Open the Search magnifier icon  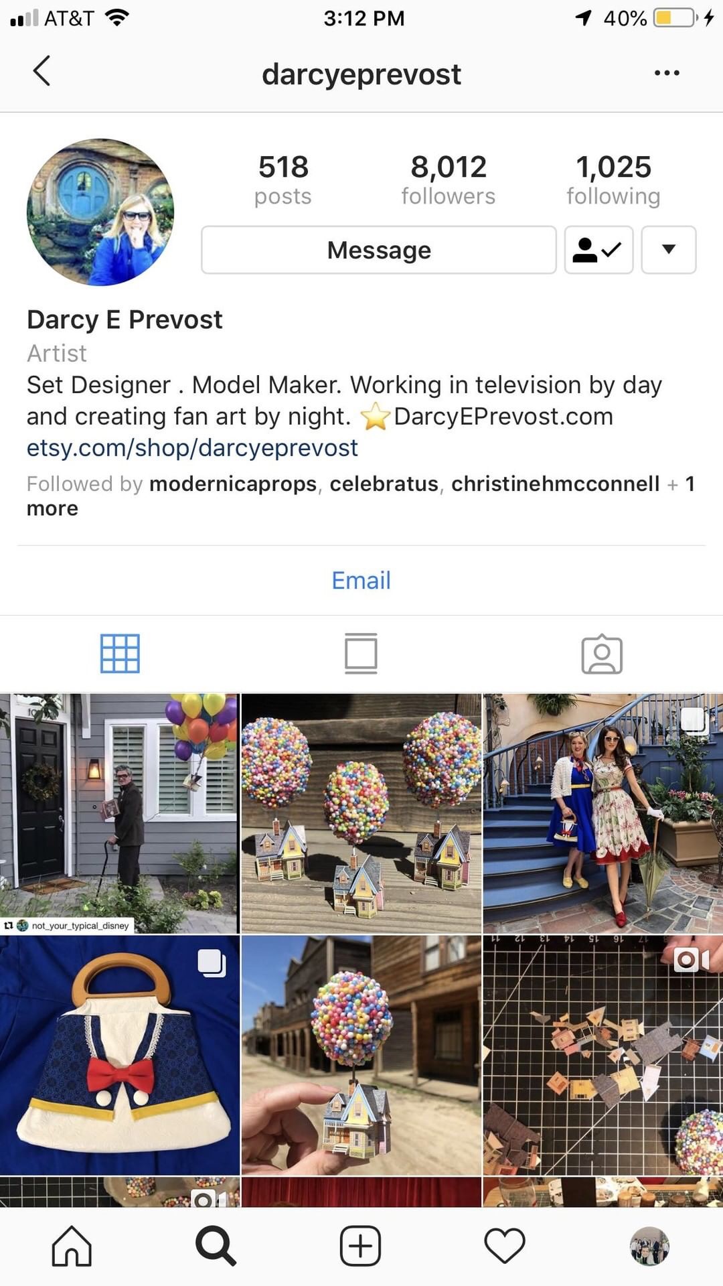pyautogui.click(x=216, y=1246)
